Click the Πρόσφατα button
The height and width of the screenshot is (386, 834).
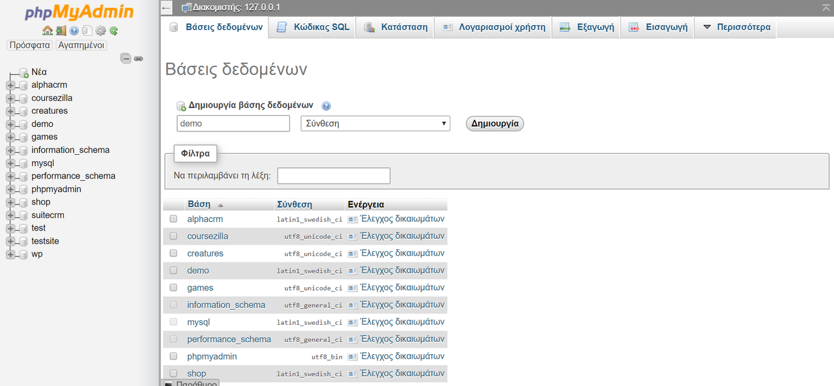(30, 46)
